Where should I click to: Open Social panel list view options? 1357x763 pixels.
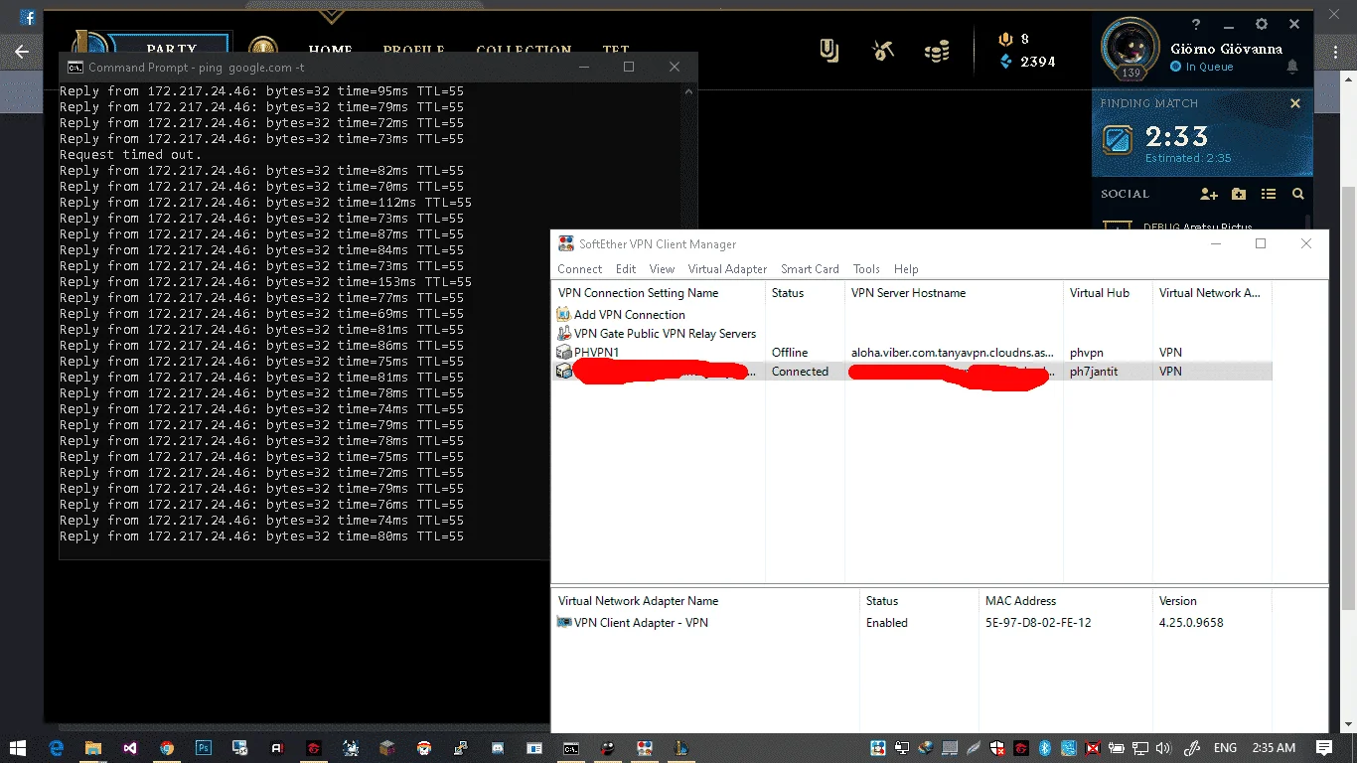coord(1269,195)
